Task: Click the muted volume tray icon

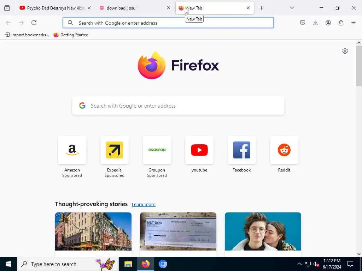Action: pos(316,264)
